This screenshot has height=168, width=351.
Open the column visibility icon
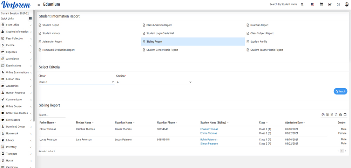(345, 115)
